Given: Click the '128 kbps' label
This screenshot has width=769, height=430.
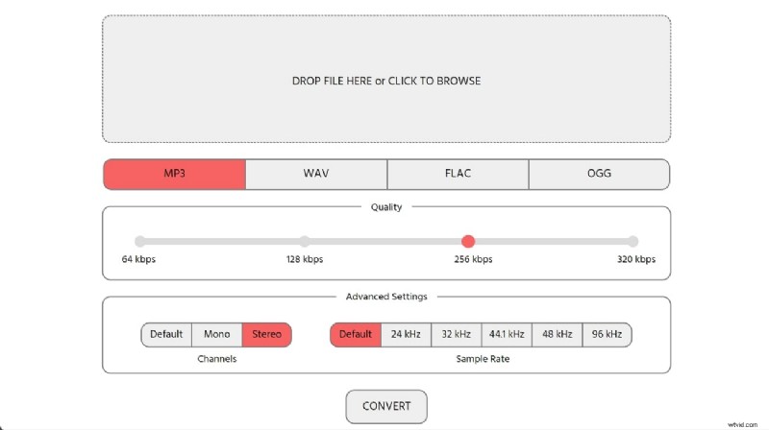Looking at the screenshot, I should [305, 259].
